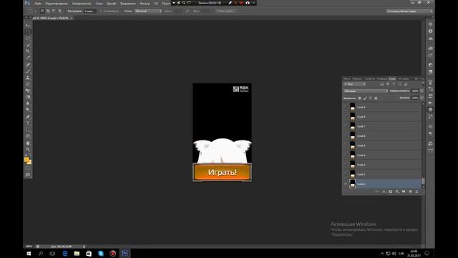Toggle Quick Mask mode in toolbox
Image resolution: width=458 pixels, height=258 pixels.
28,168
